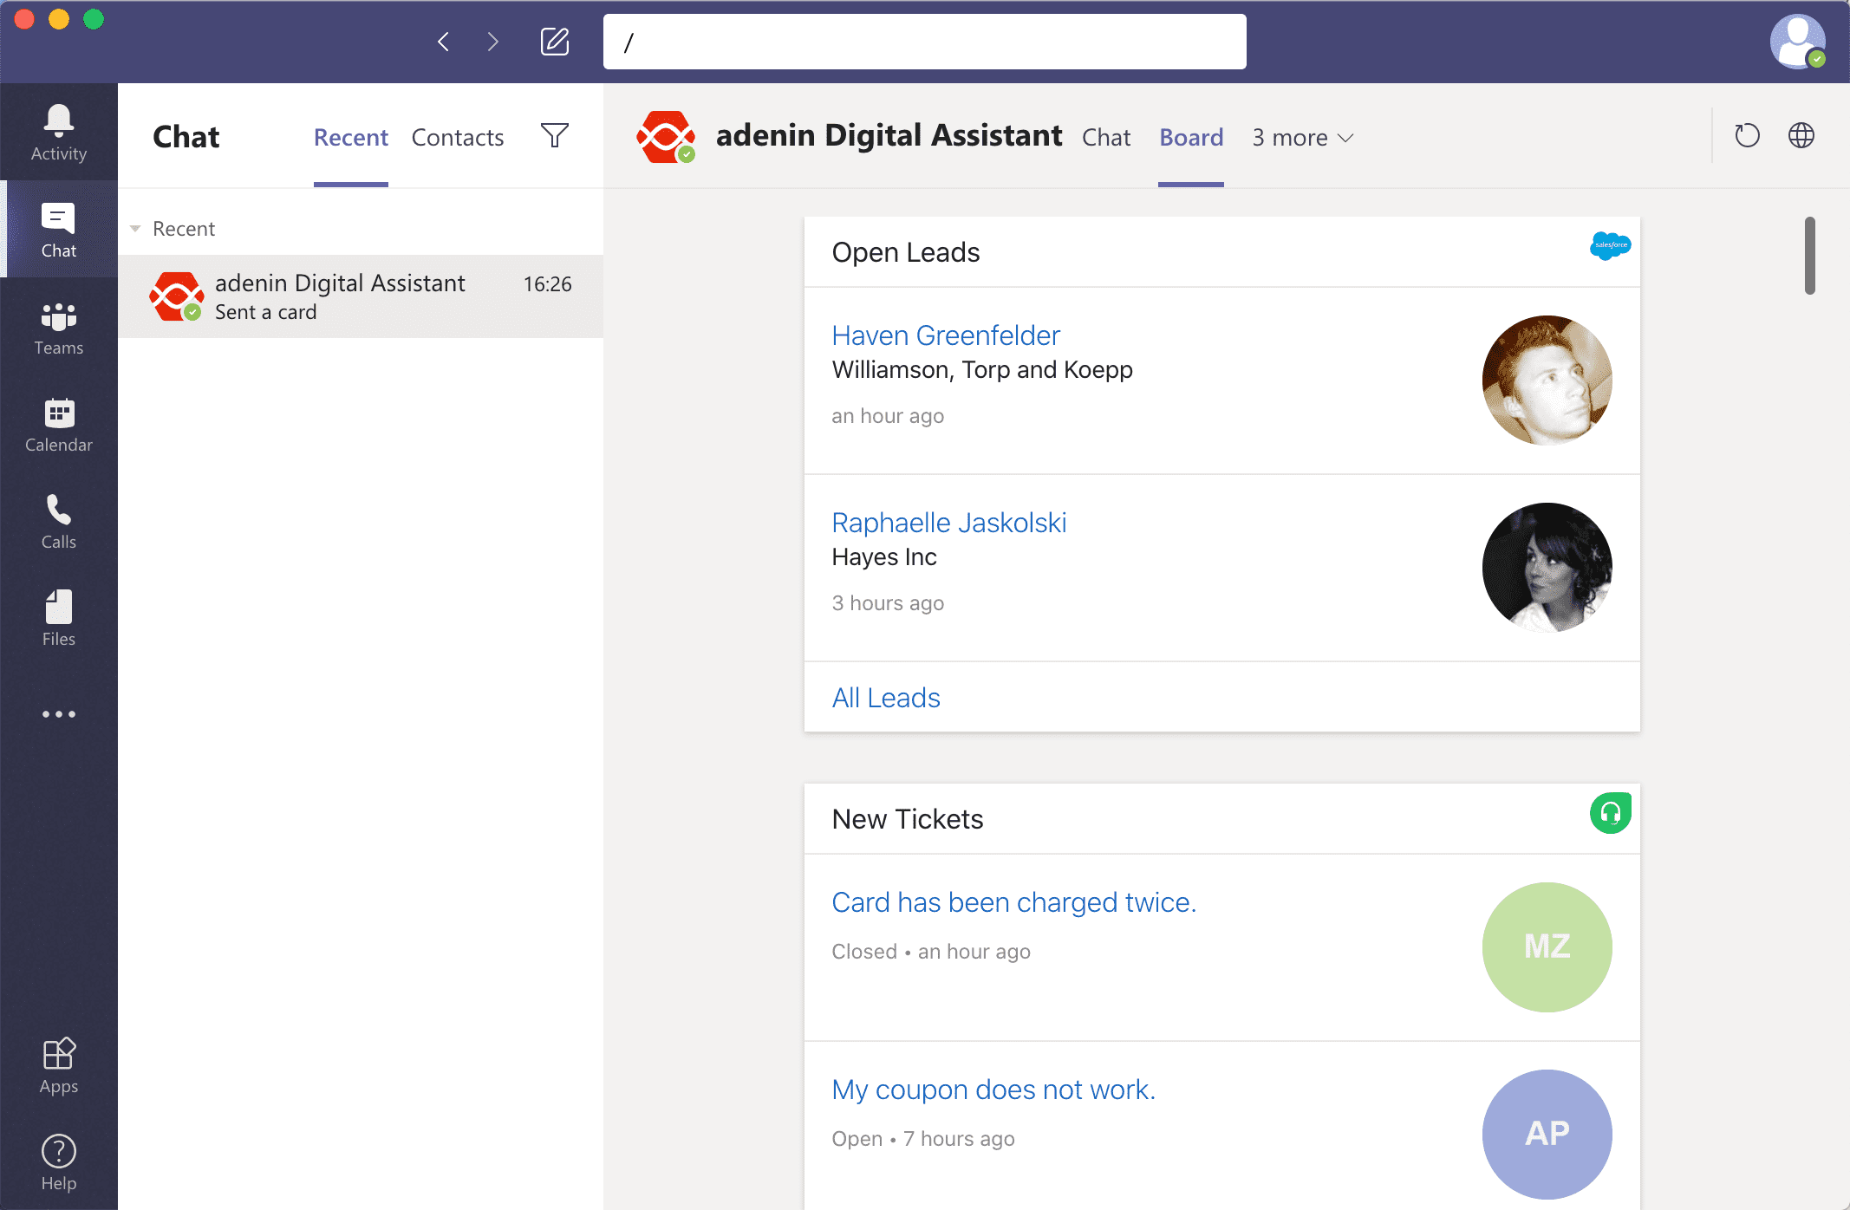This screenshot has height=1210, width=1850.
Task: Open the Raphaelle Jaskolski lead
Action: [948, 522]
